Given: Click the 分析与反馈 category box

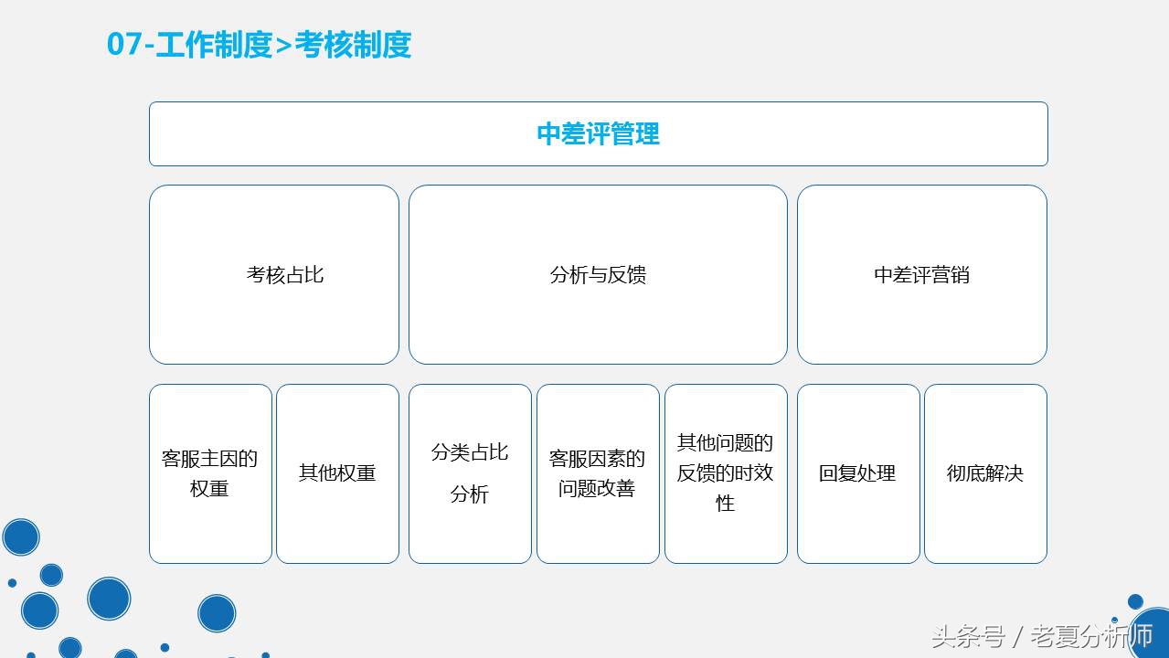Looking at the screenshot, I should coord(598,274).
